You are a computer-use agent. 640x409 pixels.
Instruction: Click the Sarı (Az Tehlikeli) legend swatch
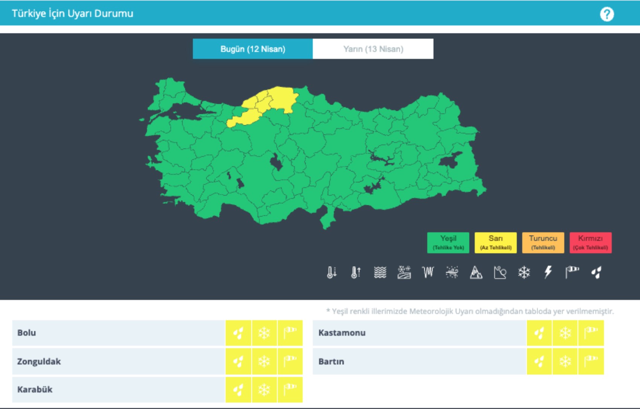(x=495, y=242)
